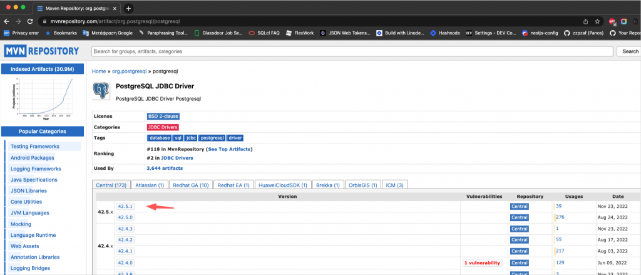Open version 42.4.1

pyautogui.click(x=125, y=251)
